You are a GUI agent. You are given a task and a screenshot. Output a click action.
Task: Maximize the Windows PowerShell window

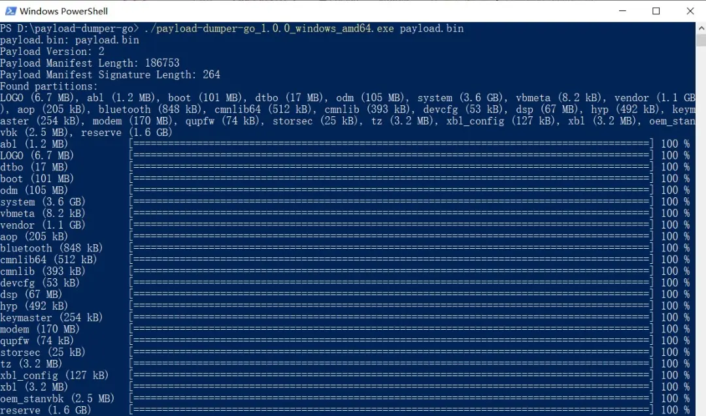(656, 11)
